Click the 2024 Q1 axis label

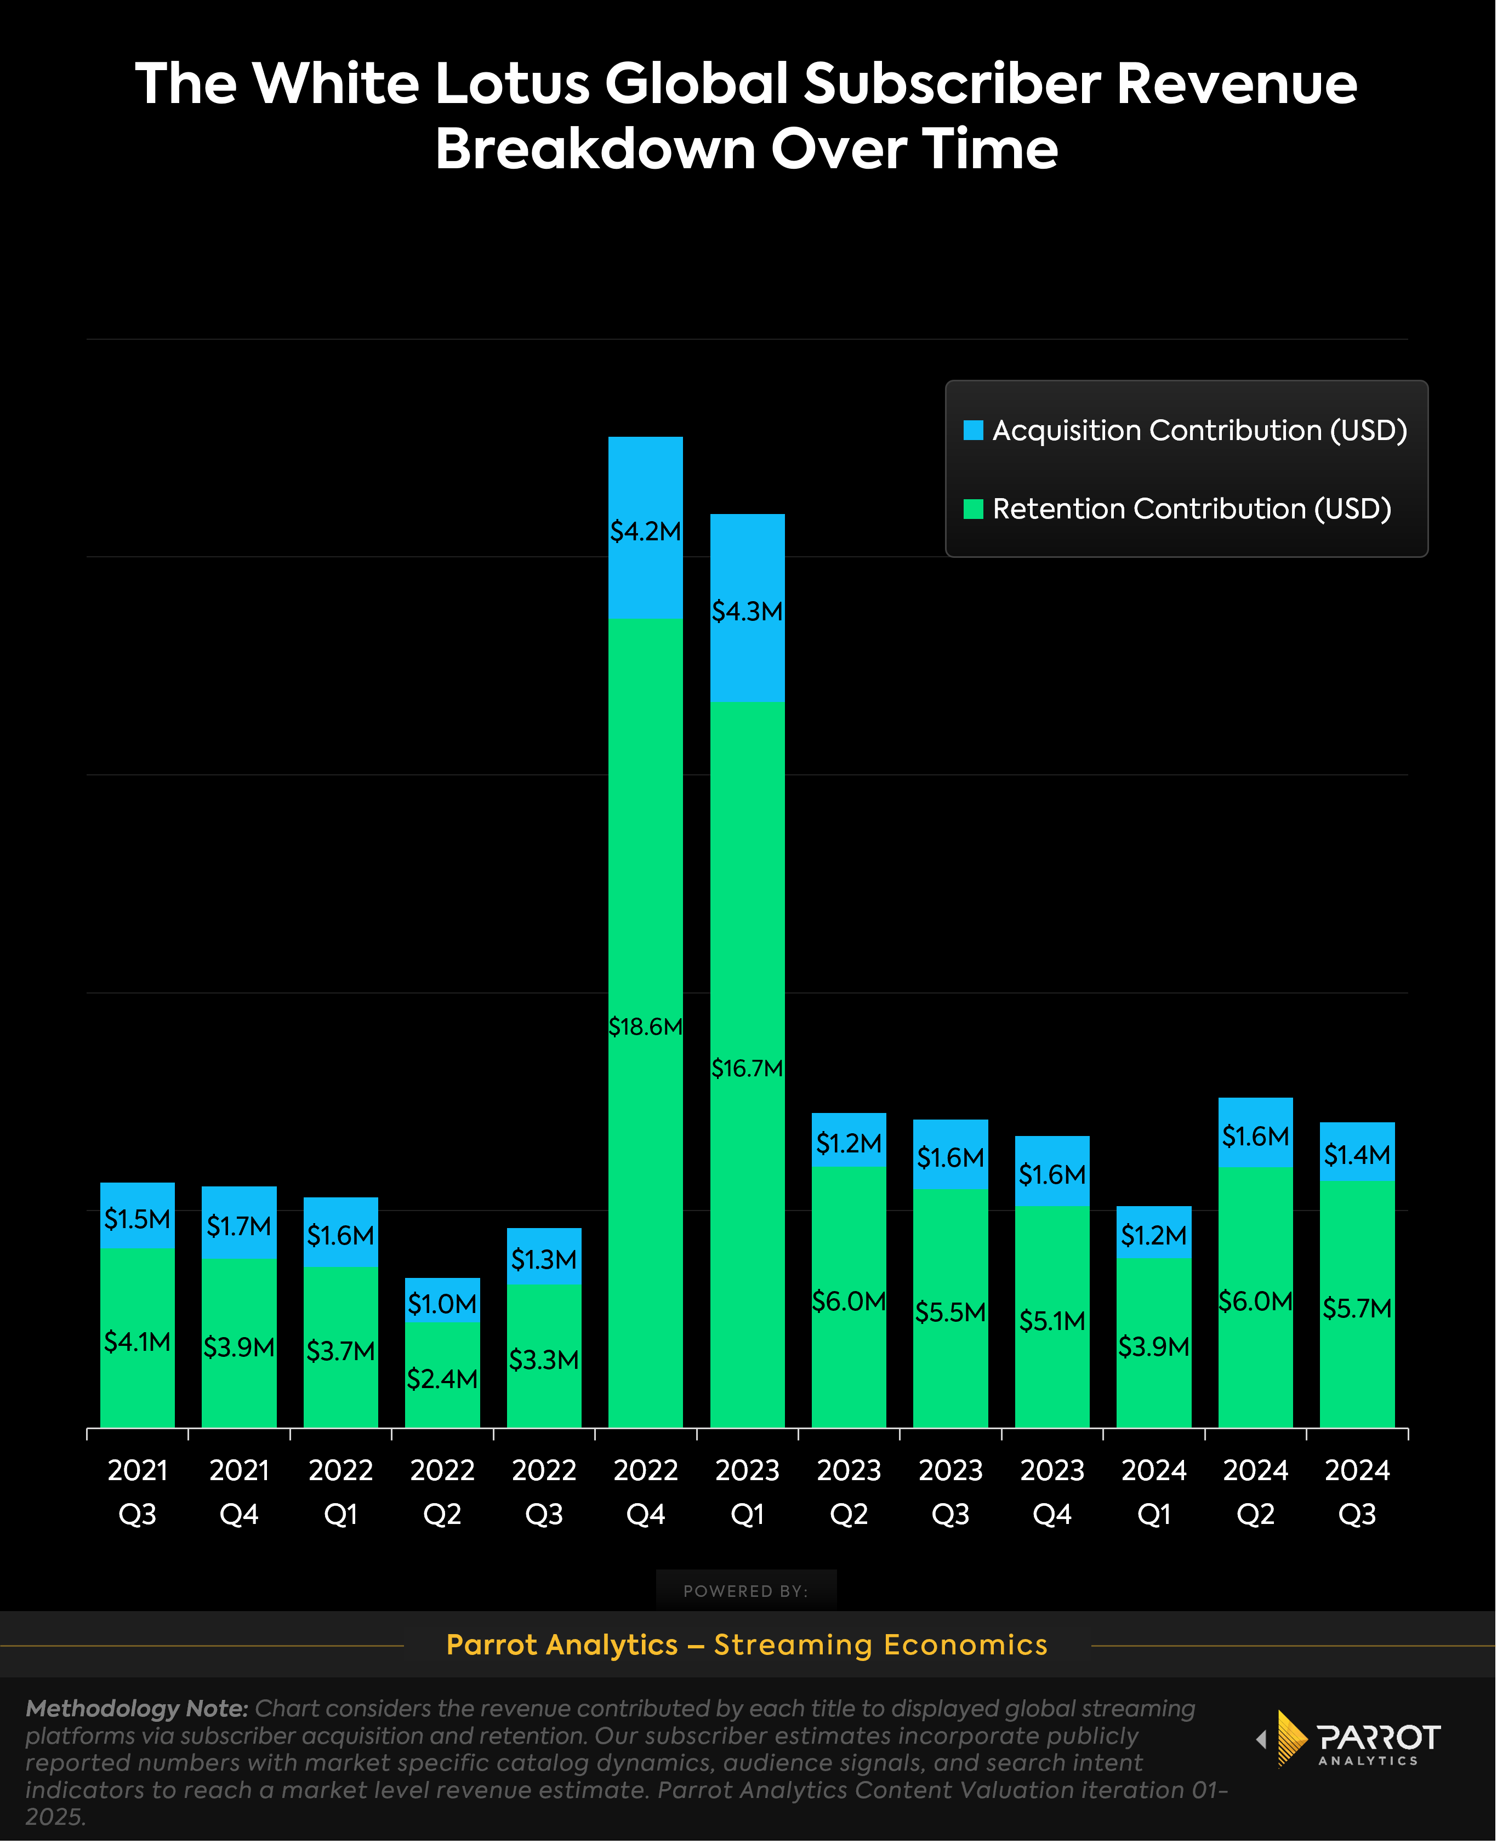tap(1154, 1492)
